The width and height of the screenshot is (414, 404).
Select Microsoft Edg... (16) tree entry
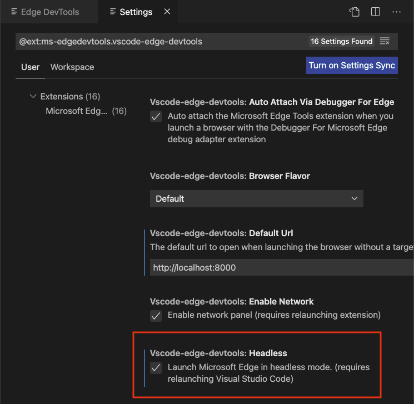(x=86, y=111)
